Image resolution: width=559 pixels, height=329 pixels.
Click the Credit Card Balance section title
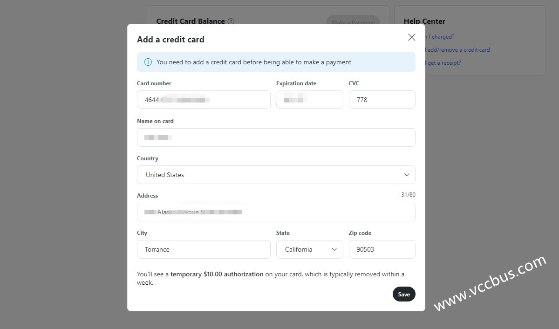pyautogui.click(x=191, y=21)
